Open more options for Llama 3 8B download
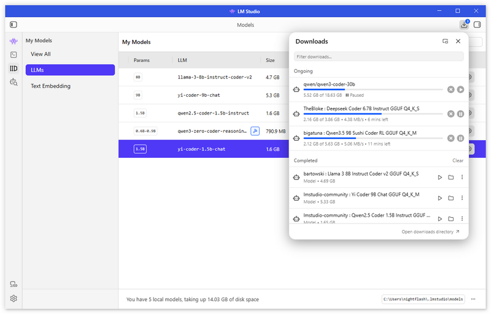The image size is (491, 314). pos(462,177)
